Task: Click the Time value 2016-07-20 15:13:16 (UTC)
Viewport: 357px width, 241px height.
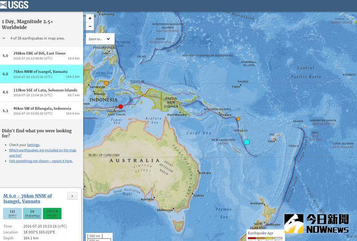Action: pos(45,226)
